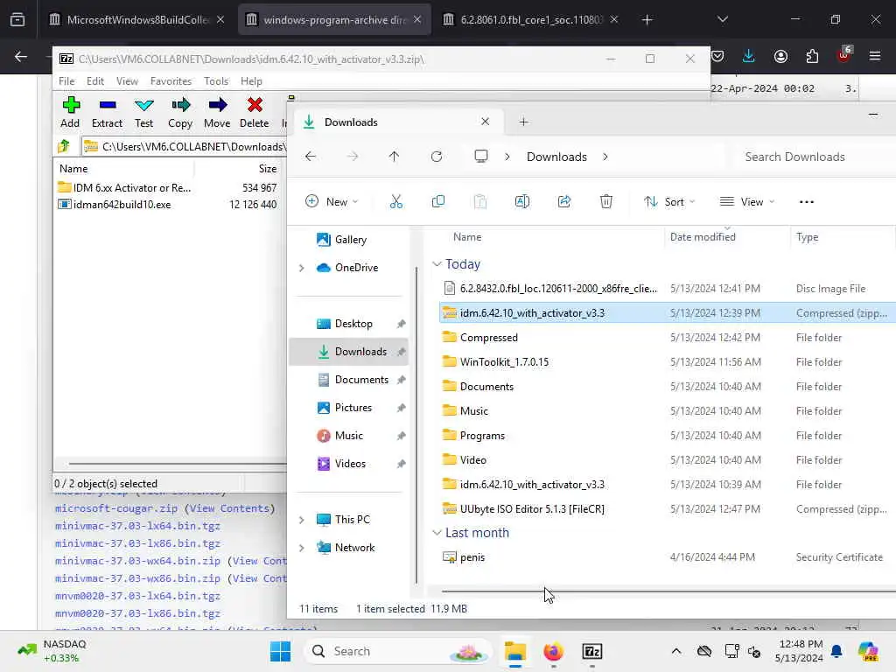896x672 pixels.
Task: Open Firefox account icon
Action: click(x=780, y=56)
